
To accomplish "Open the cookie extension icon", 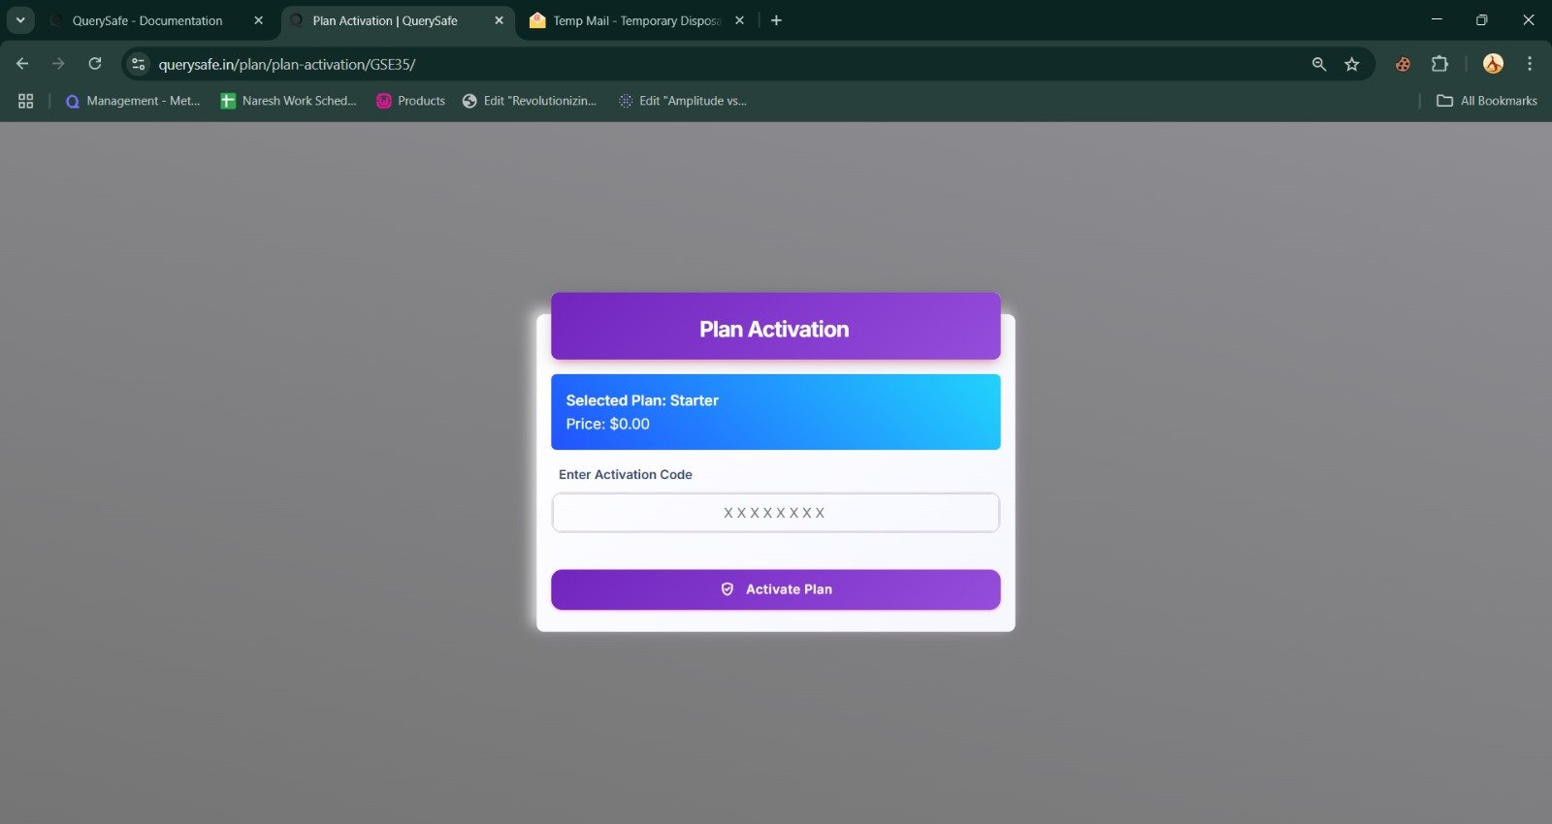I will coord(1403,64).
